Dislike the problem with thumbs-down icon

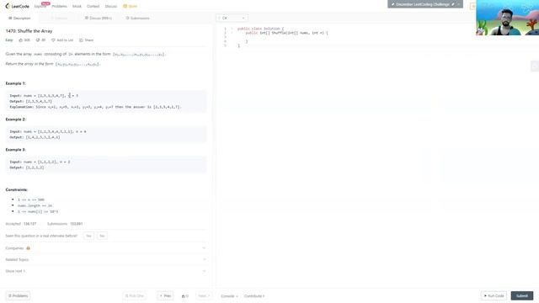coord(40,40)
